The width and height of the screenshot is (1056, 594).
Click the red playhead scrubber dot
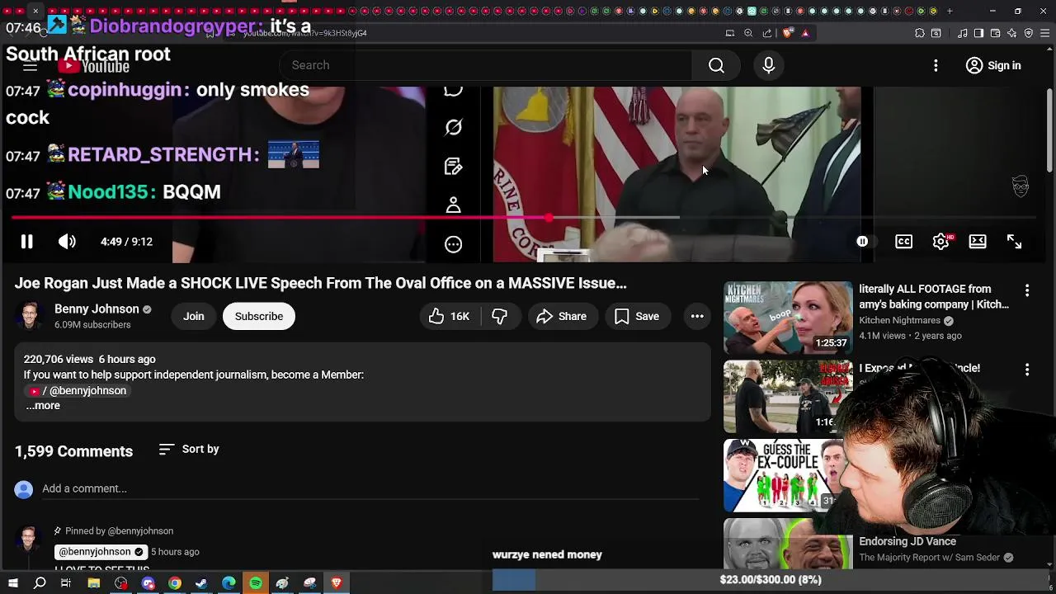(x=549, y=218)
